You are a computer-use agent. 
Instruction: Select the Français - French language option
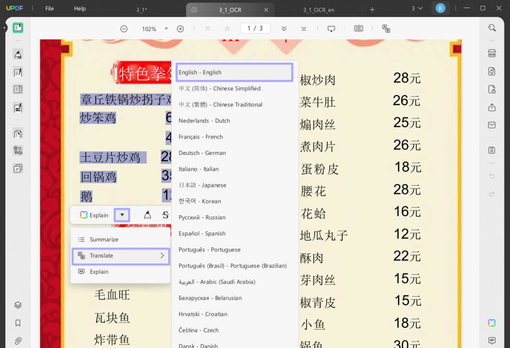200,136
